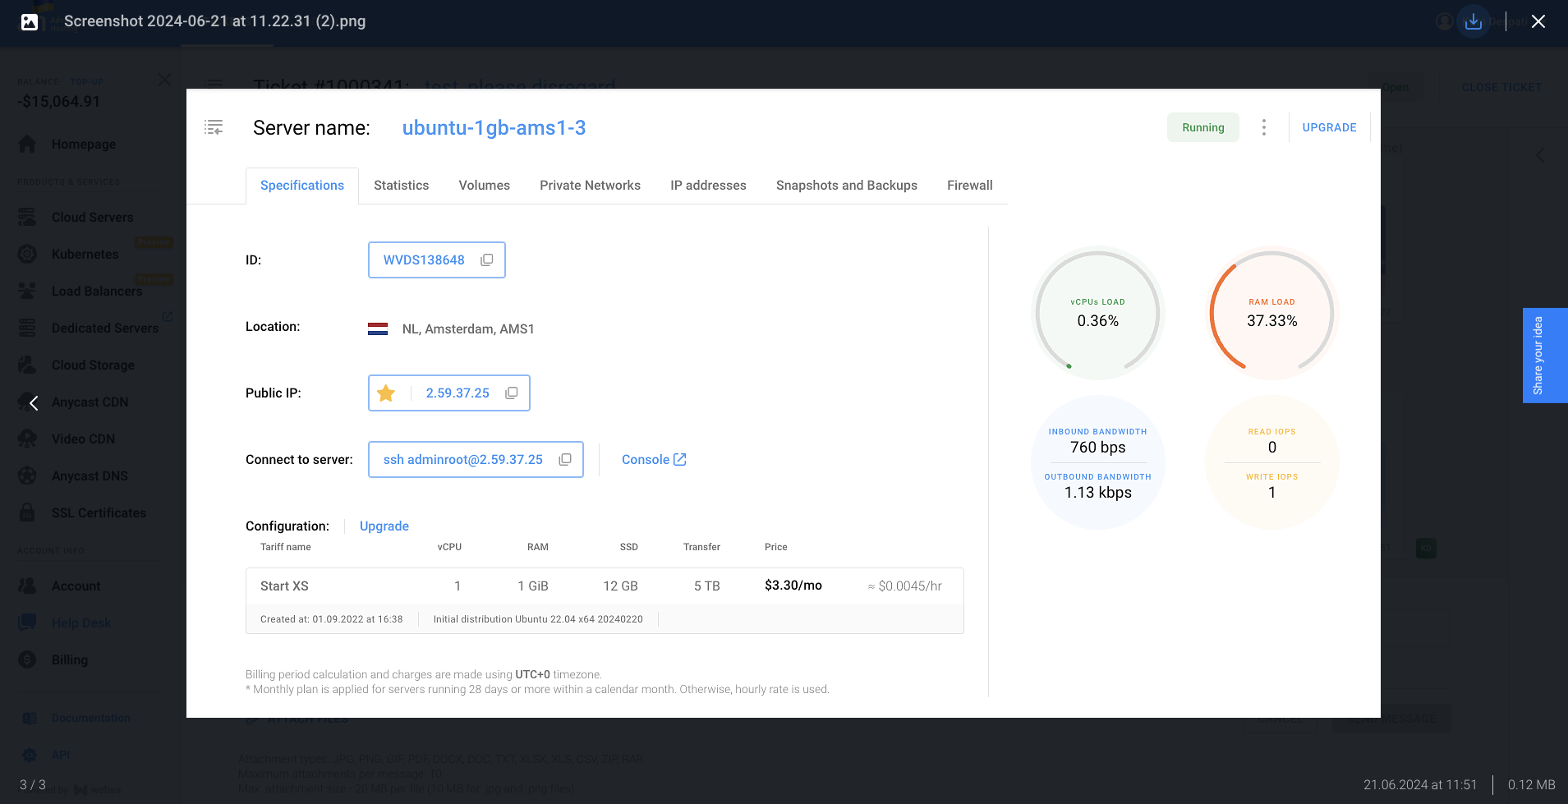Copy the server ID WVDS138648
Screen dimensions: 1568x804
click(487, 260)
